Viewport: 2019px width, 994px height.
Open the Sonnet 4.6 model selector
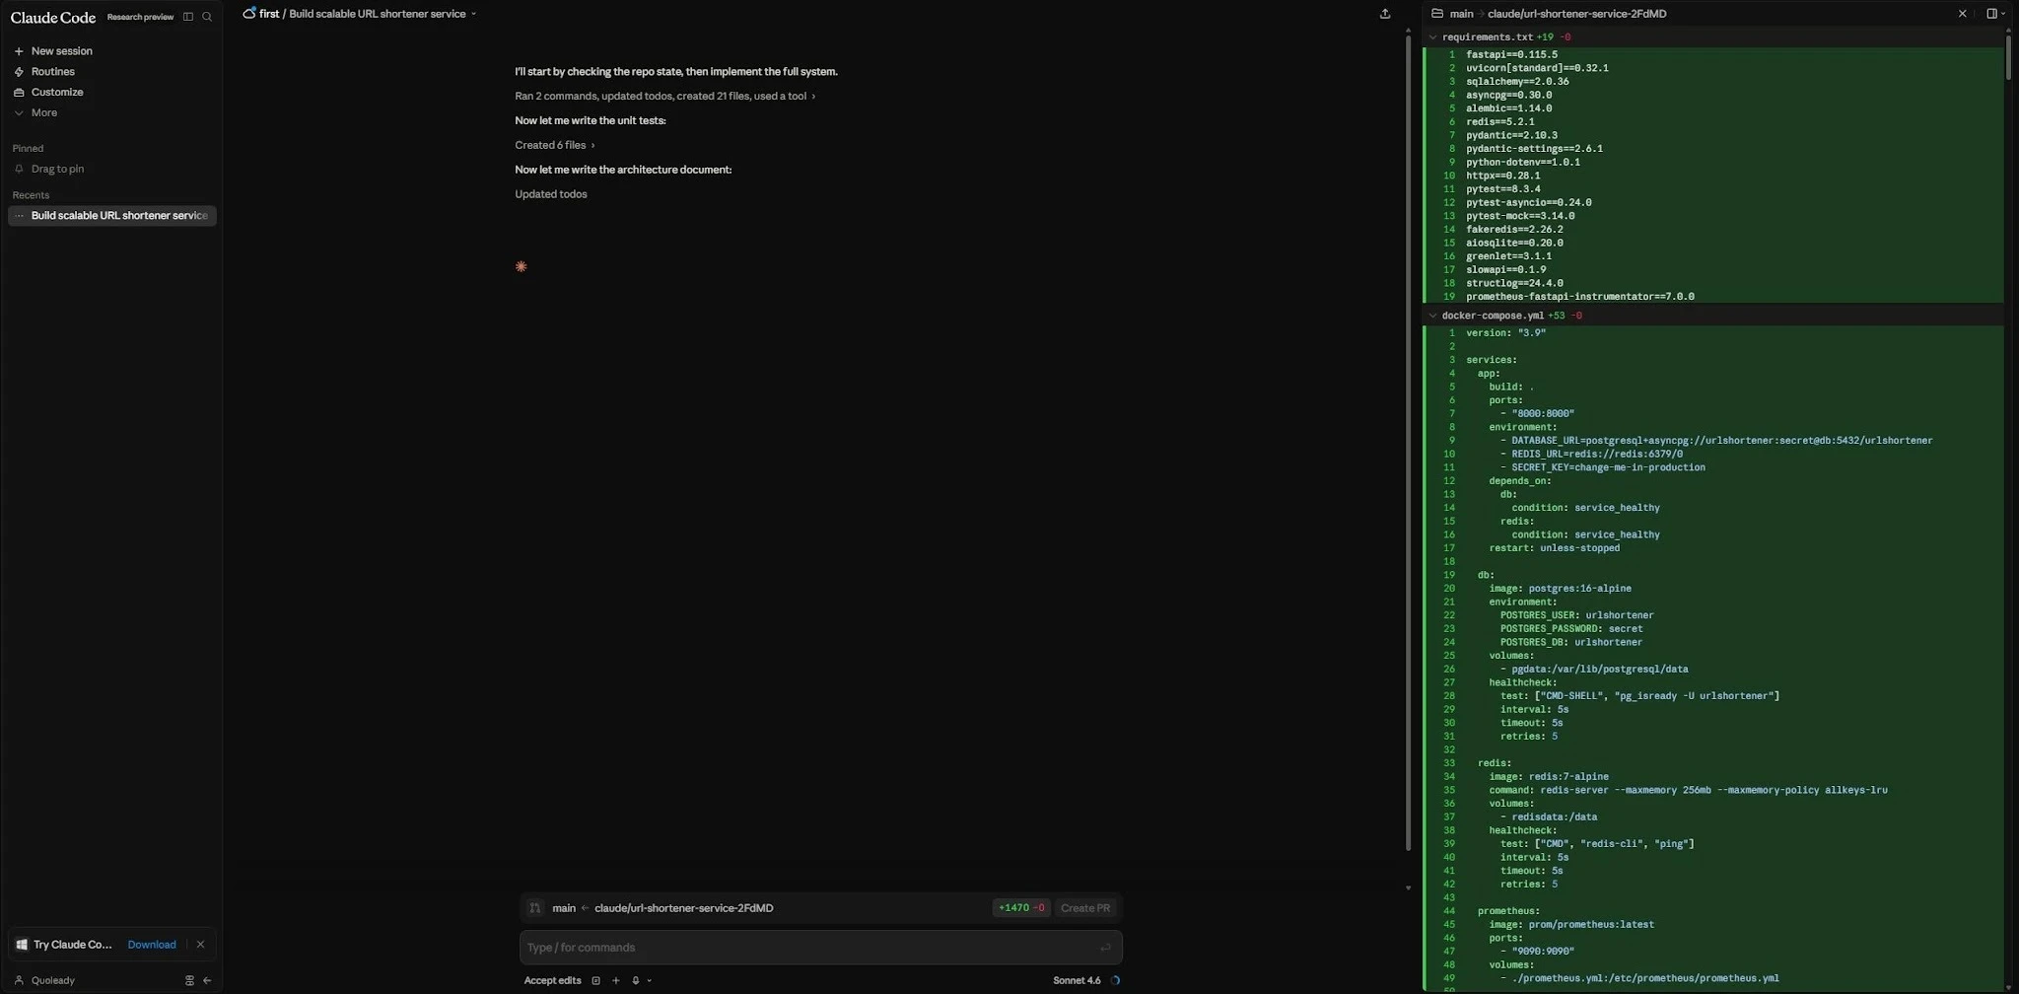[1077, 981]
